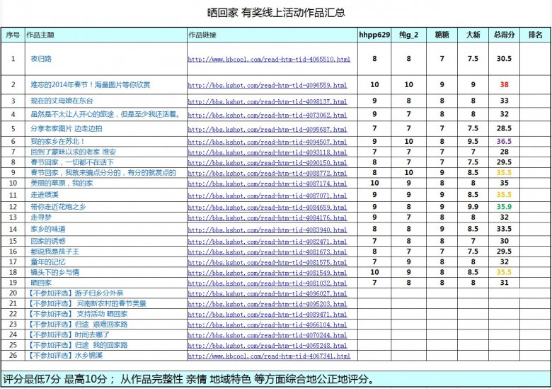Click the title 晒回家 有奖线上活动作品汇总
The image size is (552, 389).
(276, 13)
